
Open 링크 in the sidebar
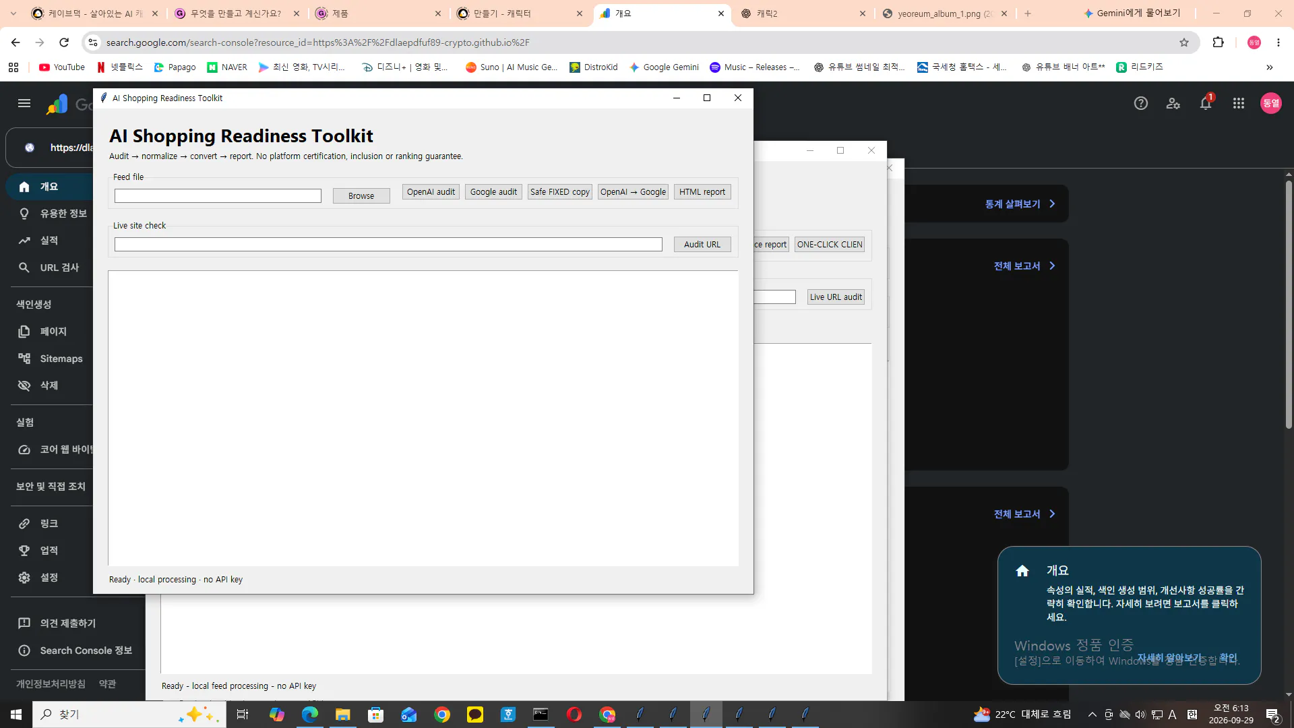[51, 524]
